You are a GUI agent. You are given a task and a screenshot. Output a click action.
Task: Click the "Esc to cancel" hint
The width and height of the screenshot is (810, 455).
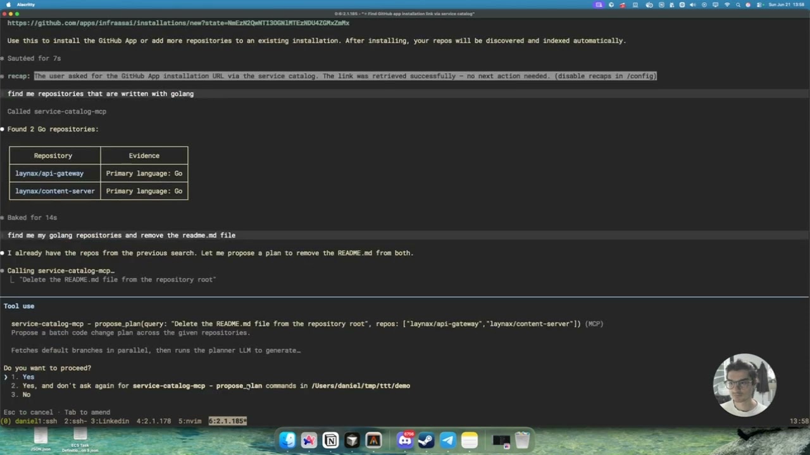pyautogui.click(x=28, y=412)
